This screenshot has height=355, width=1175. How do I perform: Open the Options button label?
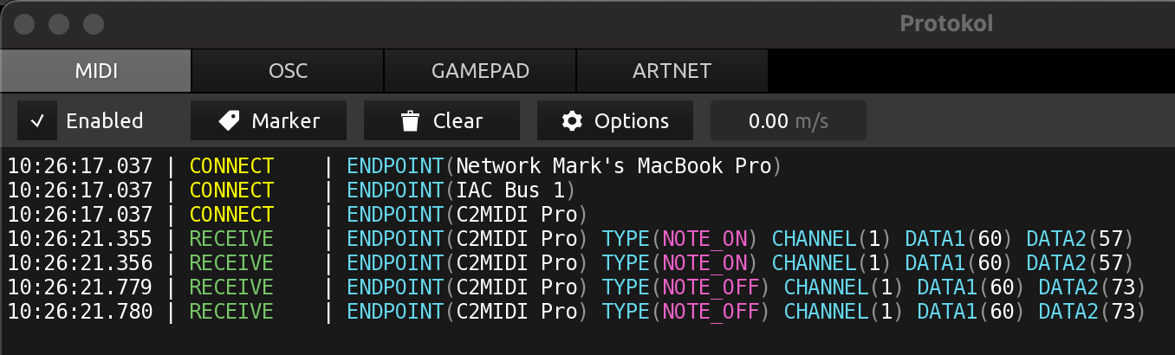tap(632, 121)
